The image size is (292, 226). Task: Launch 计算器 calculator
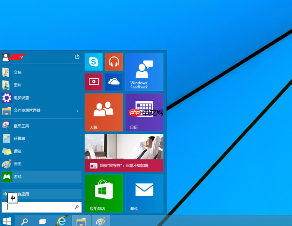pyautogui.click(x=41, y=139)
